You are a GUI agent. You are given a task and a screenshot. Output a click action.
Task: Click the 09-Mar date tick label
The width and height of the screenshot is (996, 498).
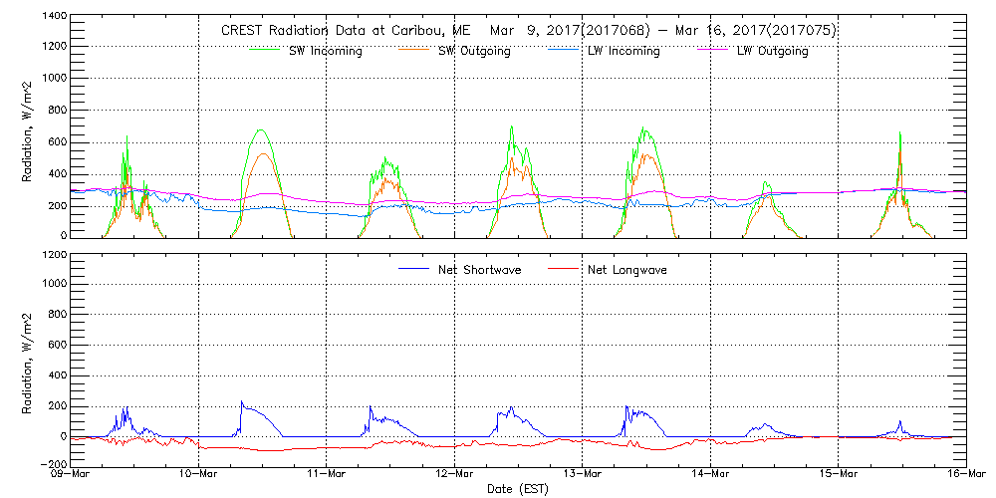tap(71, 476)
